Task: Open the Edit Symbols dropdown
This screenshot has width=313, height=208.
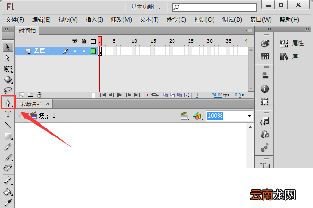Action: (x=198, y=116)
